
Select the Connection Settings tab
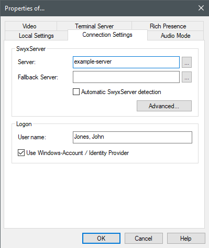[107, 35]
